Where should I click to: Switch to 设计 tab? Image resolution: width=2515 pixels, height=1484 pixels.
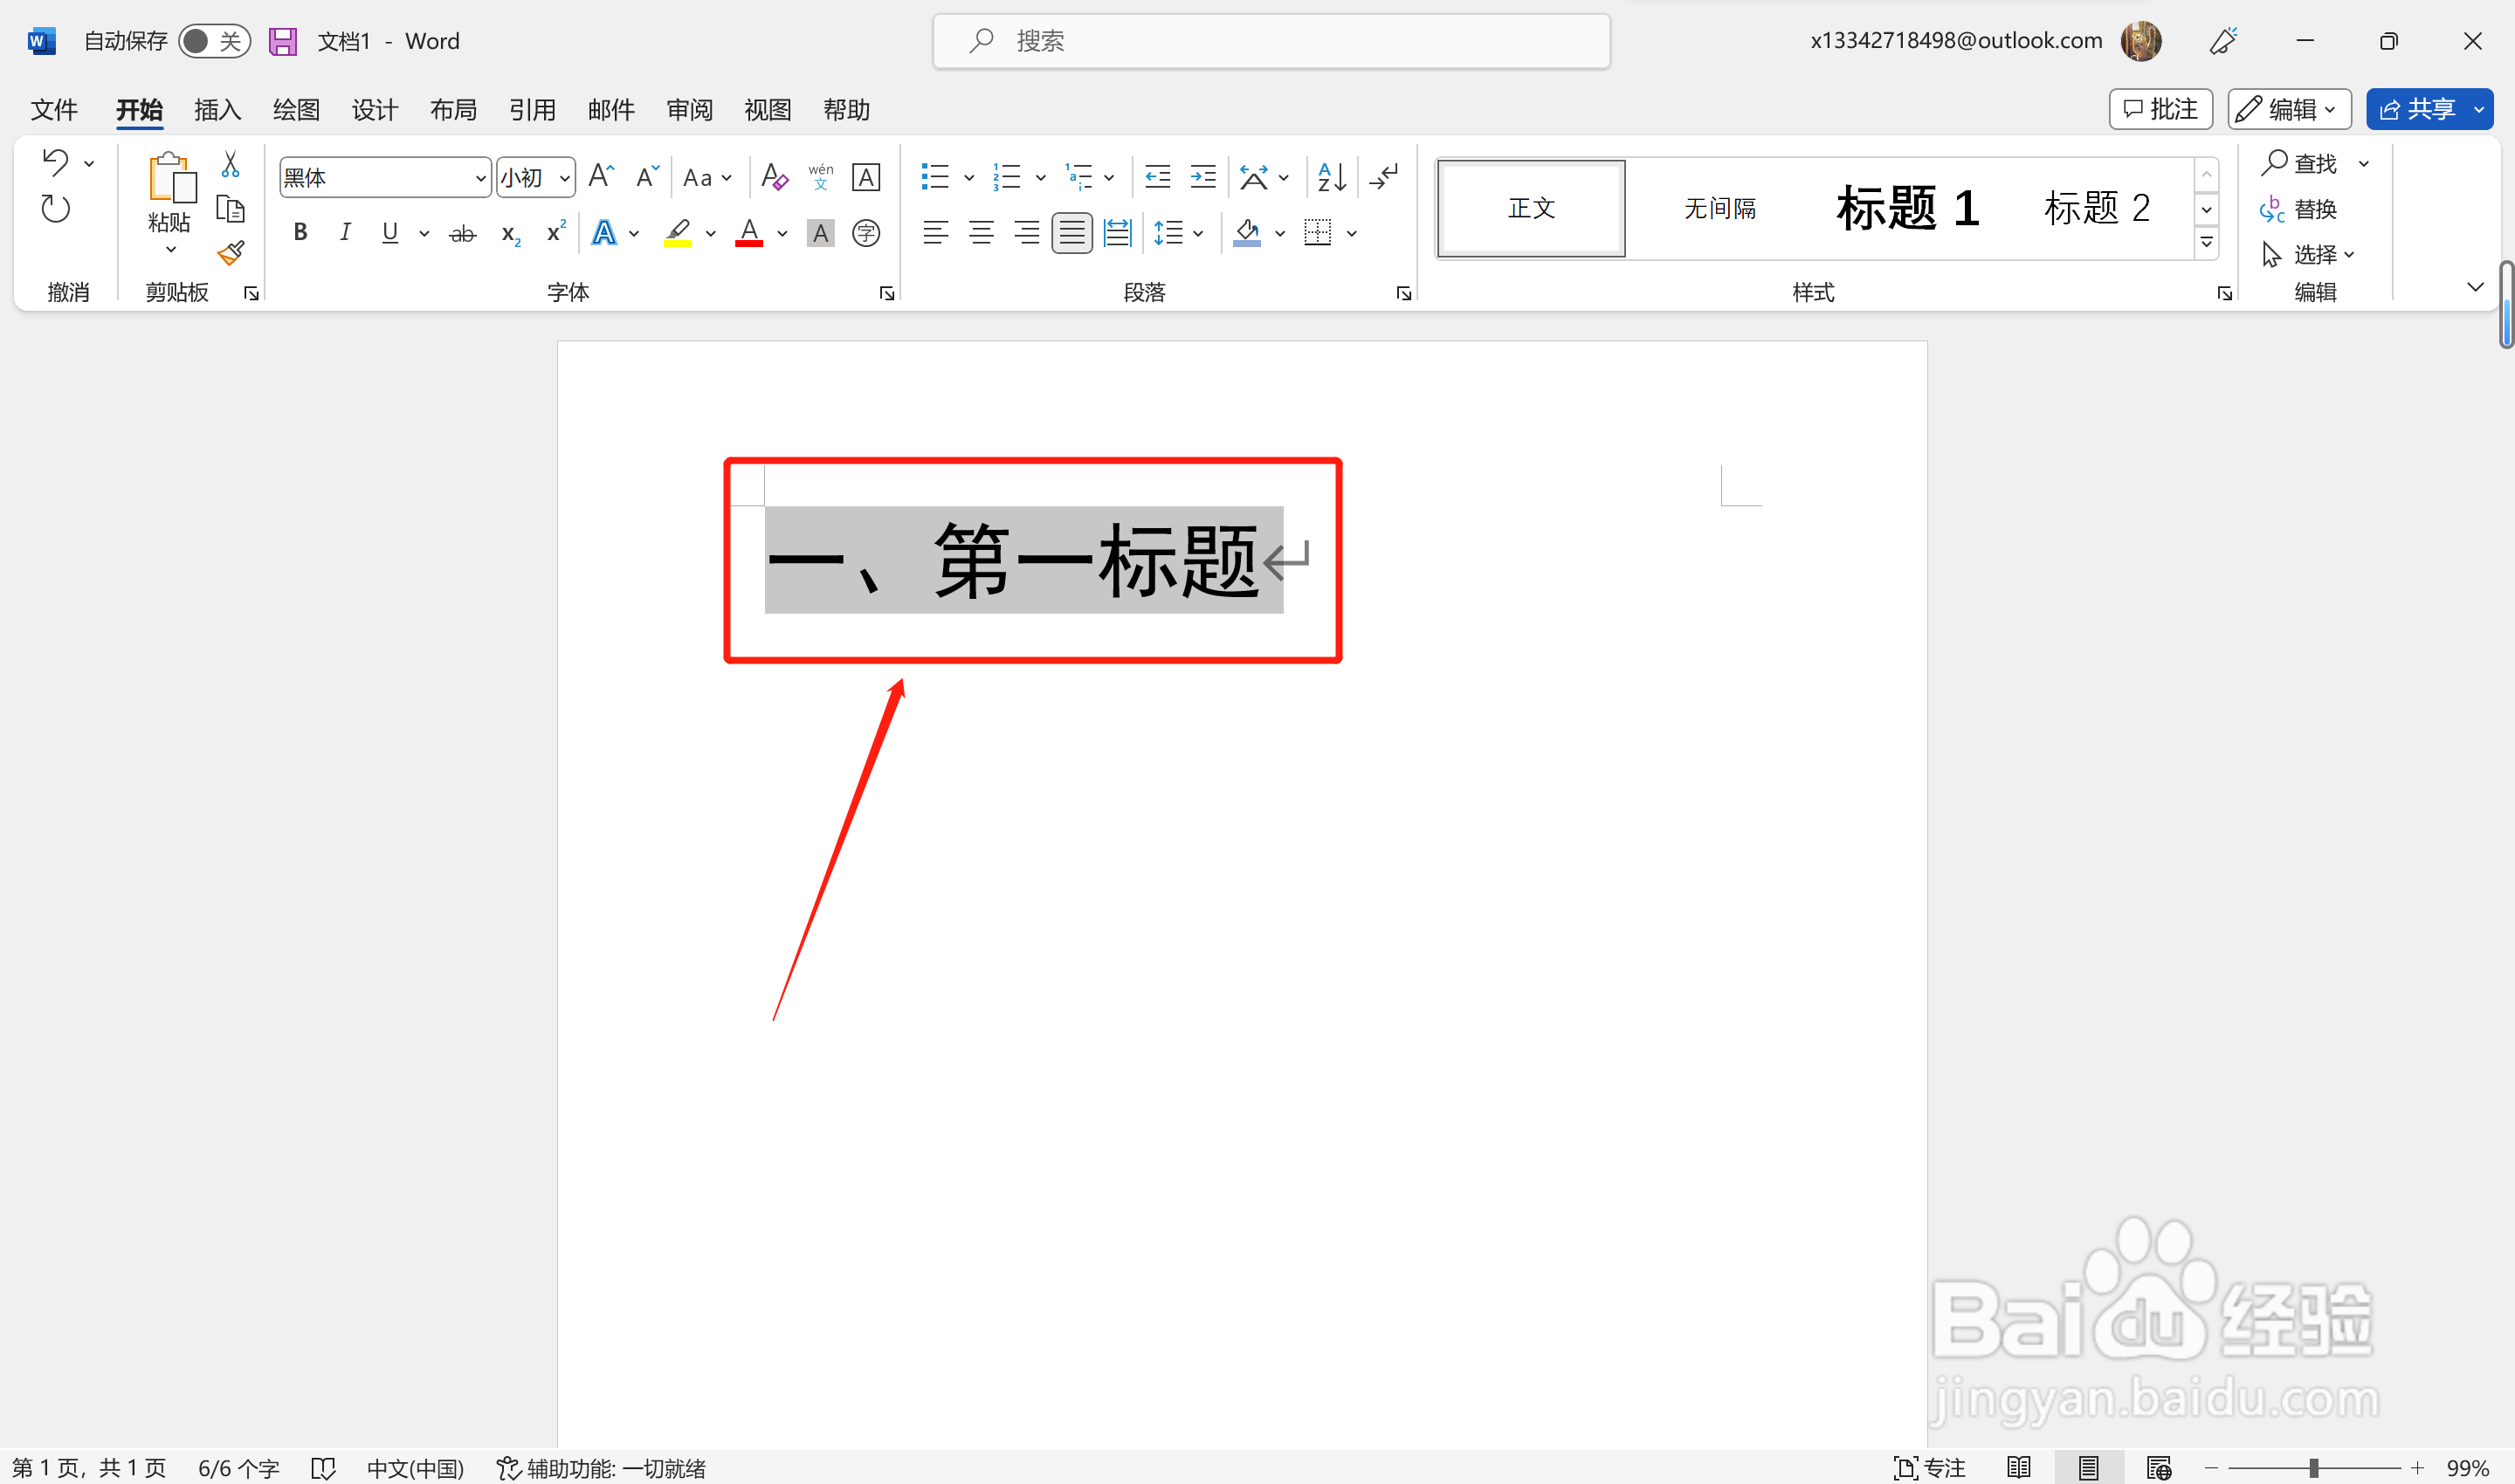[376, 110]
